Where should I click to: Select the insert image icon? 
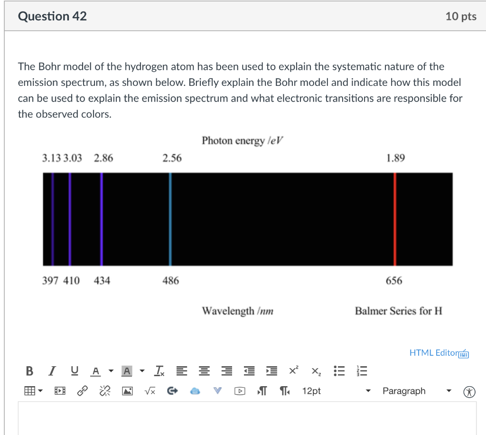coord(127,391)
